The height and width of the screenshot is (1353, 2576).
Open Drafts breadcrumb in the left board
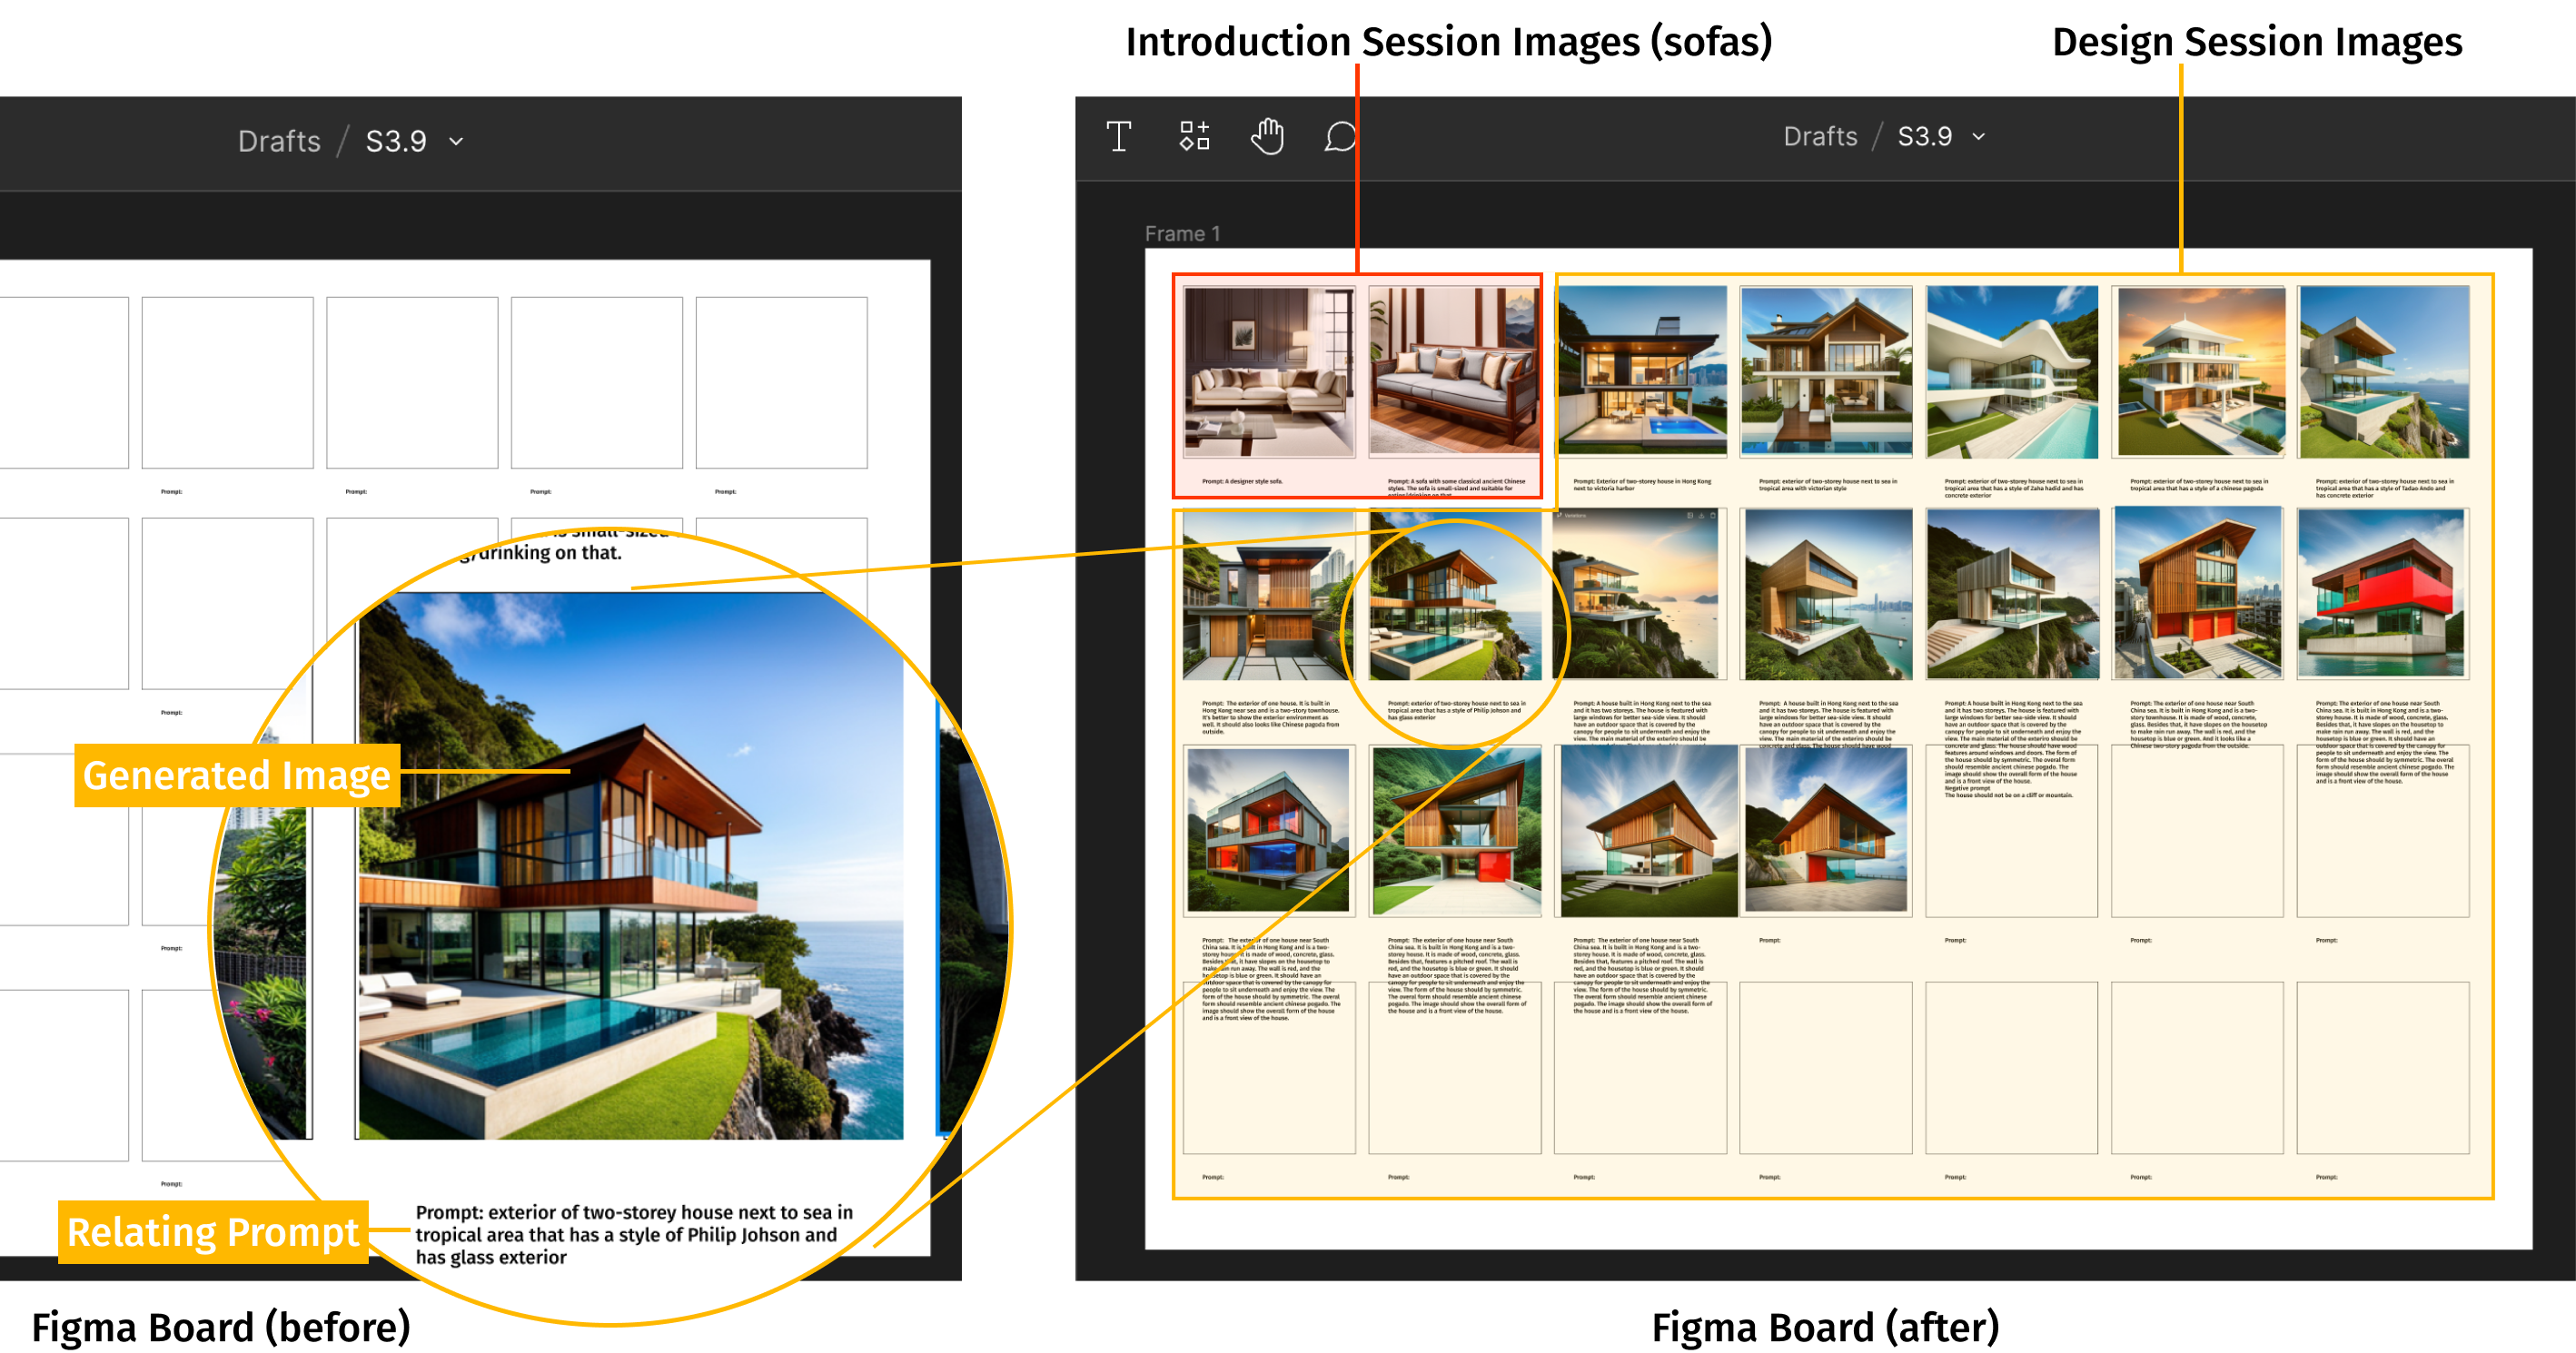click(279, 141)
